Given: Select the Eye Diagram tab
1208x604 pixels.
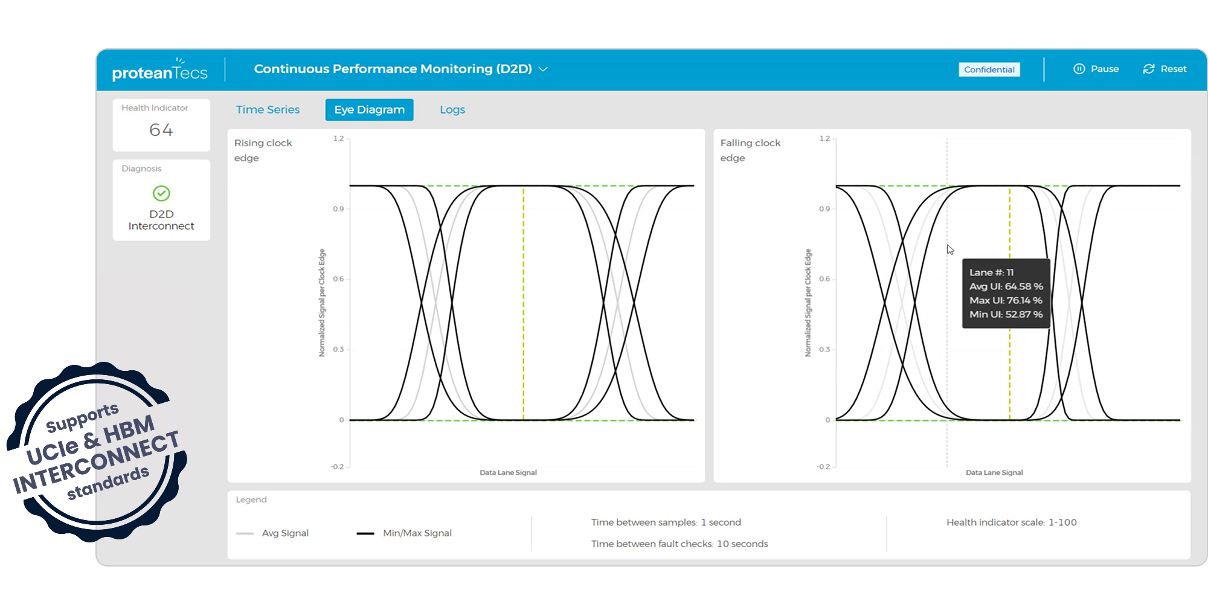Looking at the screenshot, I should [x=369, y=109].
